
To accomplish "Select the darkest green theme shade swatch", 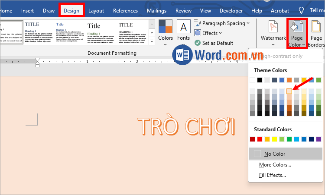I will (319, 113).
